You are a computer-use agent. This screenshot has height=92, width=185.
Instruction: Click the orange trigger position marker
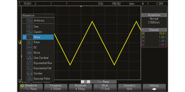coord(81,6)
